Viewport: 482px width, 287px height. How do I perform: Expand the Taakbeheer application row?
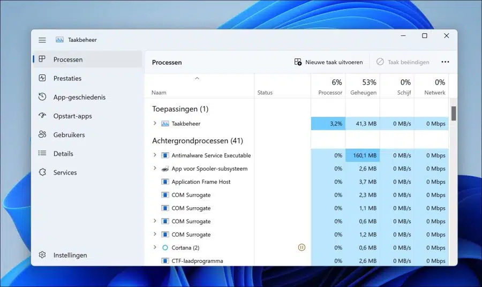[x=155, y=123]
